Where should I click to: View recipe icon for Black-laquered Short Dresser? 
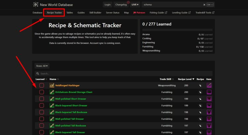(x=200, y=105)
